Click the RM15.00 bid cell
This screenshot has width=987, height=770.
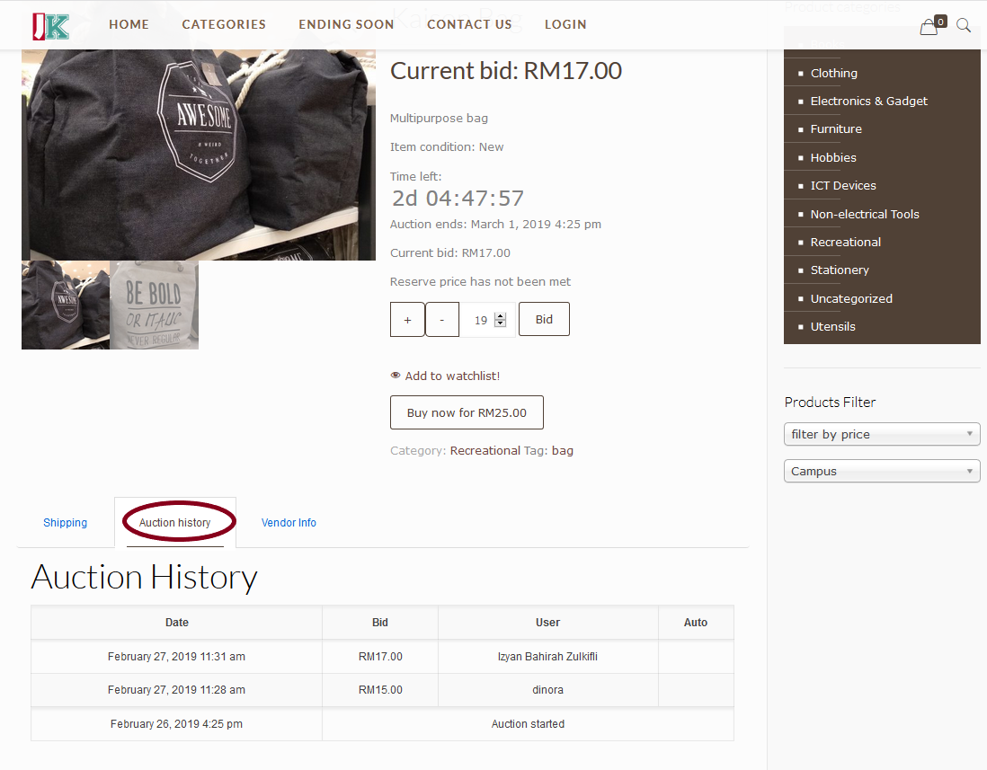click(x=380, y=690)
